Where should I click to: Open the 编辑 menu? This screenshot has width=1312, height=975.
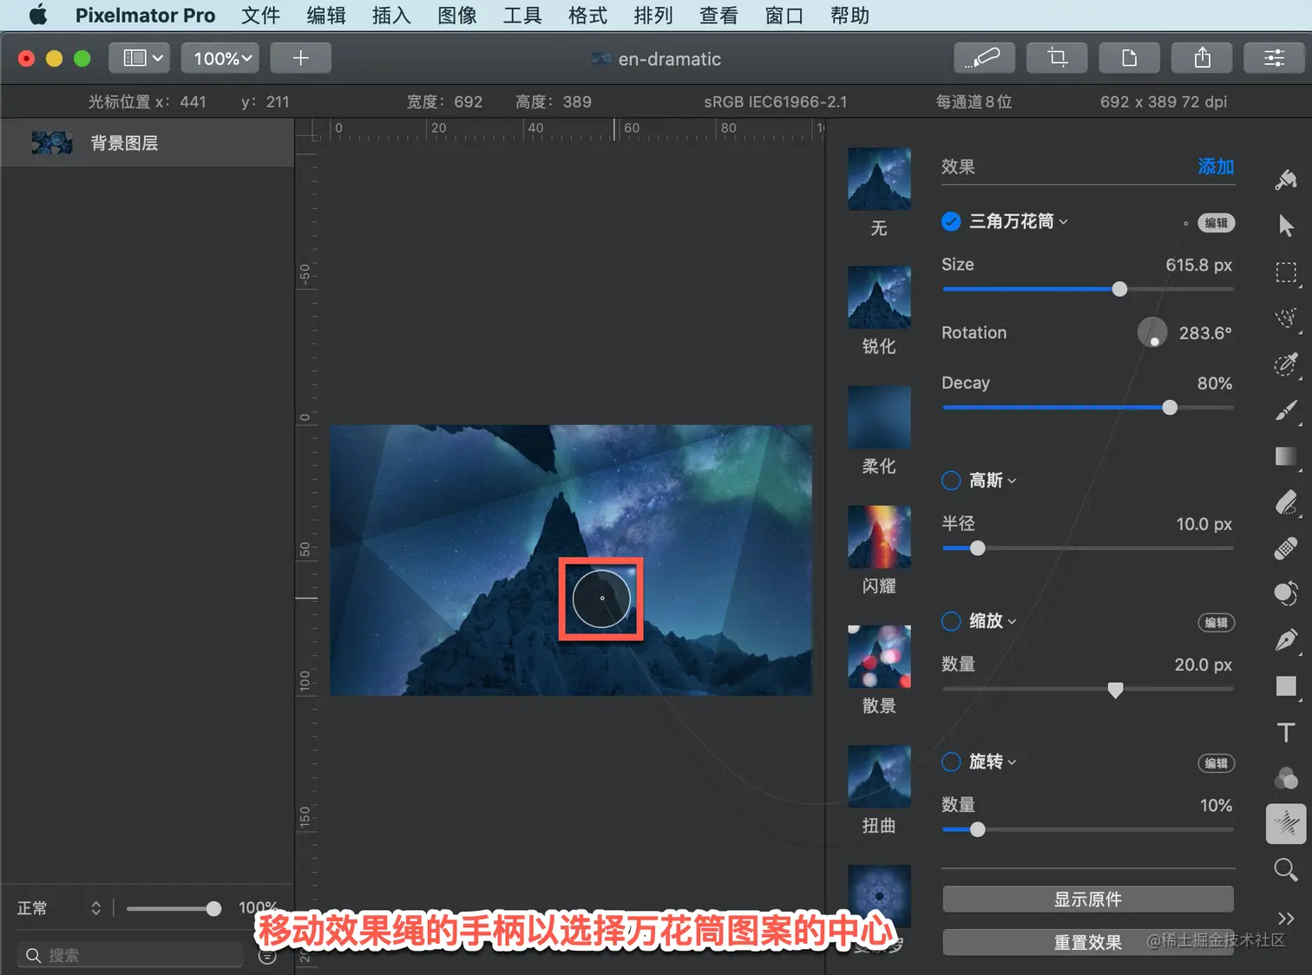tap(326, 16)
